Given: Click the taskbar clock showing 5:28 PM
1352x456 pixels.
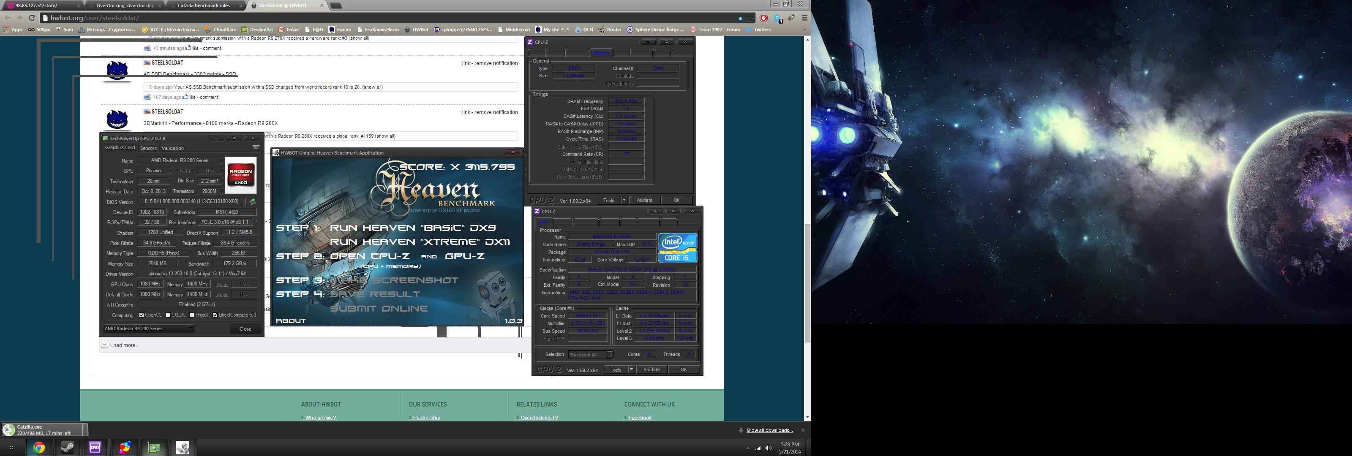Looking at the screenshot, I should pos(789,448).
